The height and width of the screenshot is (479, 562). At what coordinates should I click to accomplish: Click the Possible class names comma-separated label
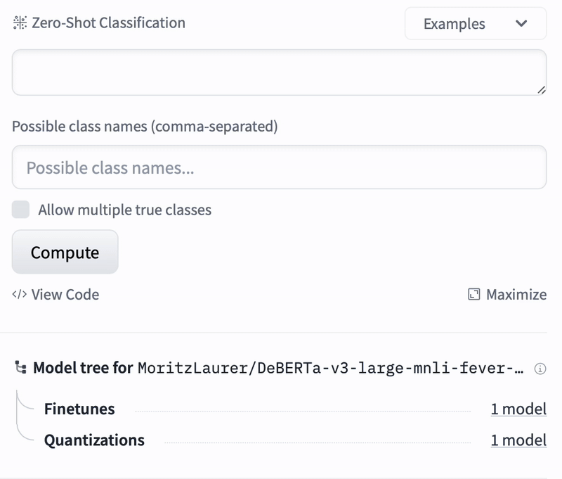click(x=145, y=127)
